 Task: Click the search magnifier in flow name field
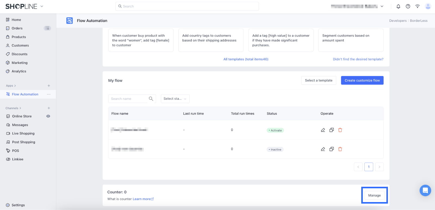(x=151, y=99)
